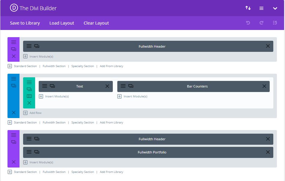The height and width of the screenshot is (181, 285).
Task: Add Specialty Section at page bottom
Action: pos(82,172)
